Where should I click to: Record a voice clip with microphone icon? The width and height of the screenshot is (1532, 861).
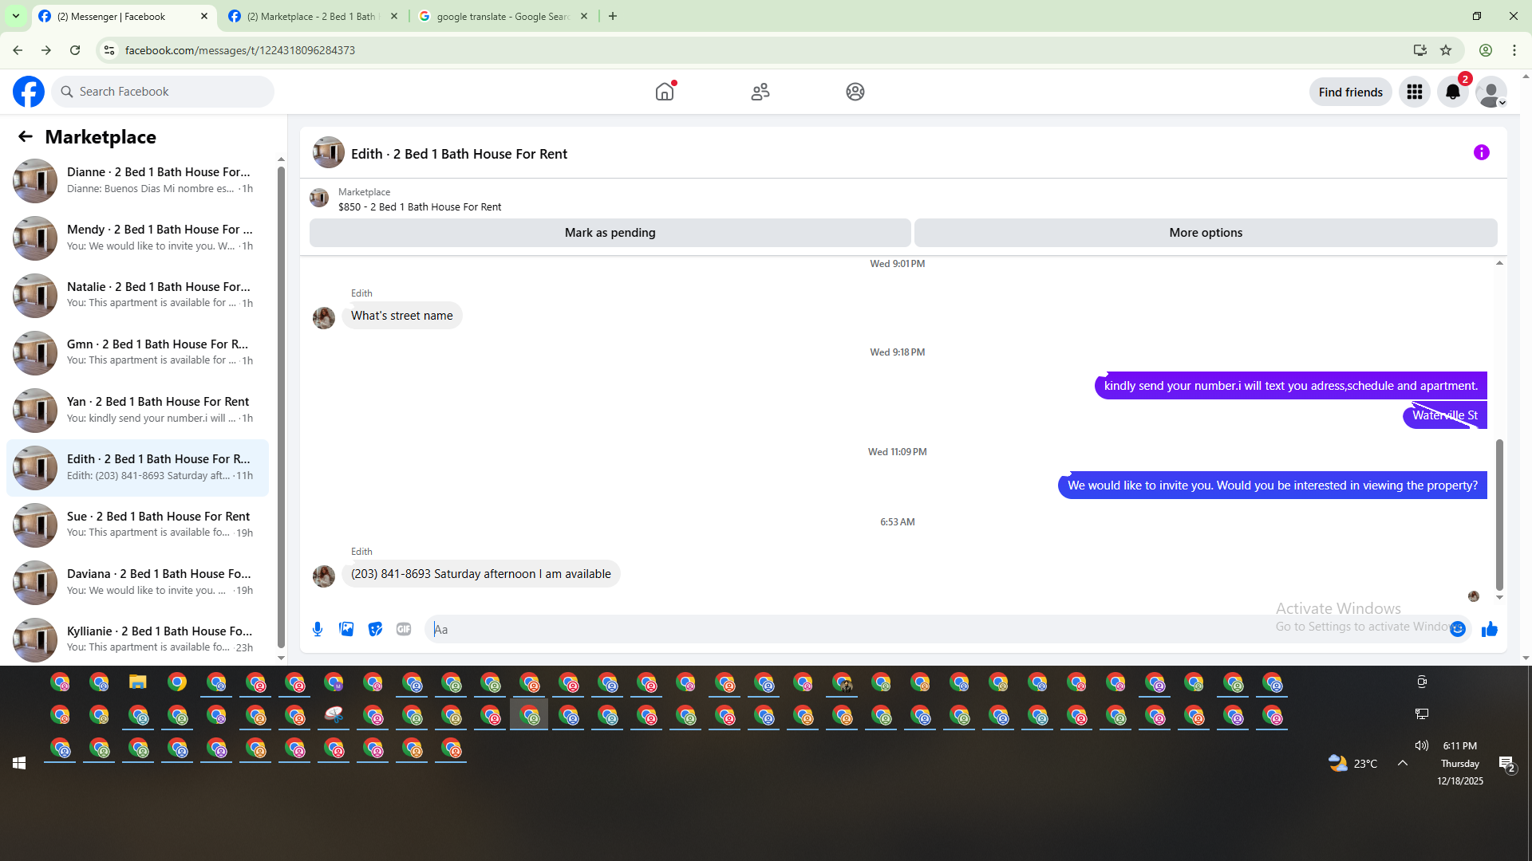pyautogui.click(x=318, y=629)
